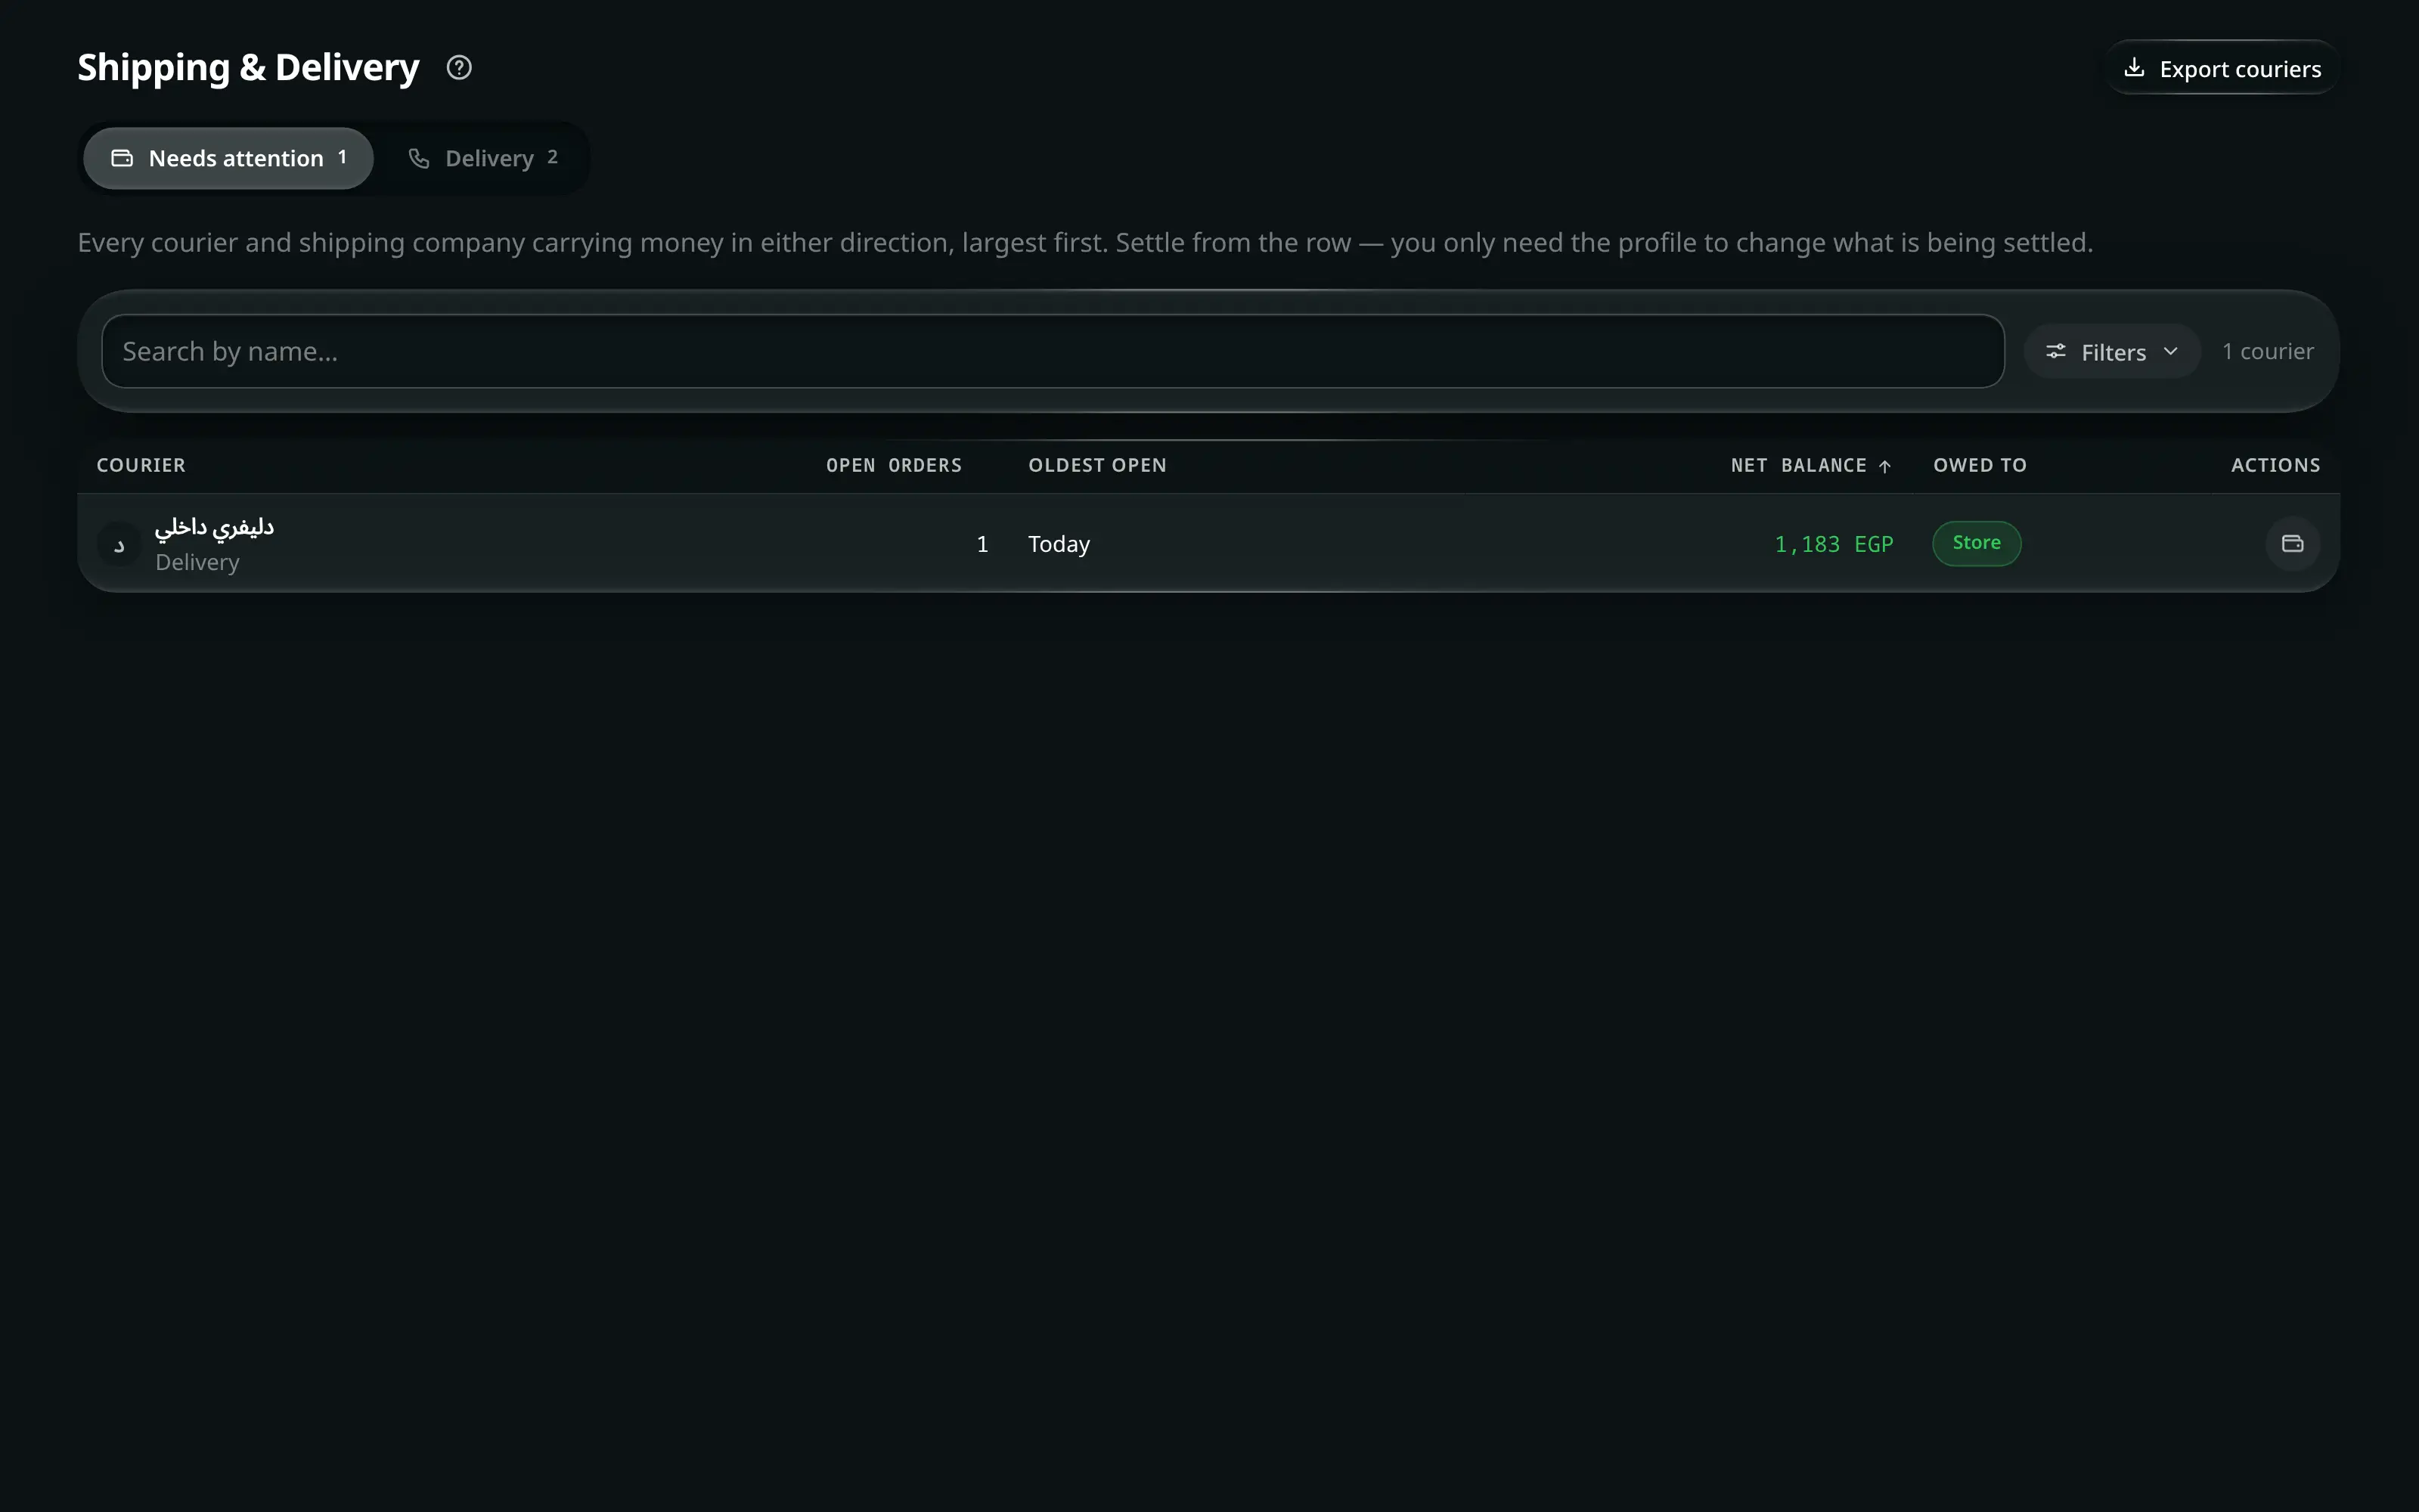Click the Courier column header
Viewport: 2419px width, 1512px height.
(141, 465)
